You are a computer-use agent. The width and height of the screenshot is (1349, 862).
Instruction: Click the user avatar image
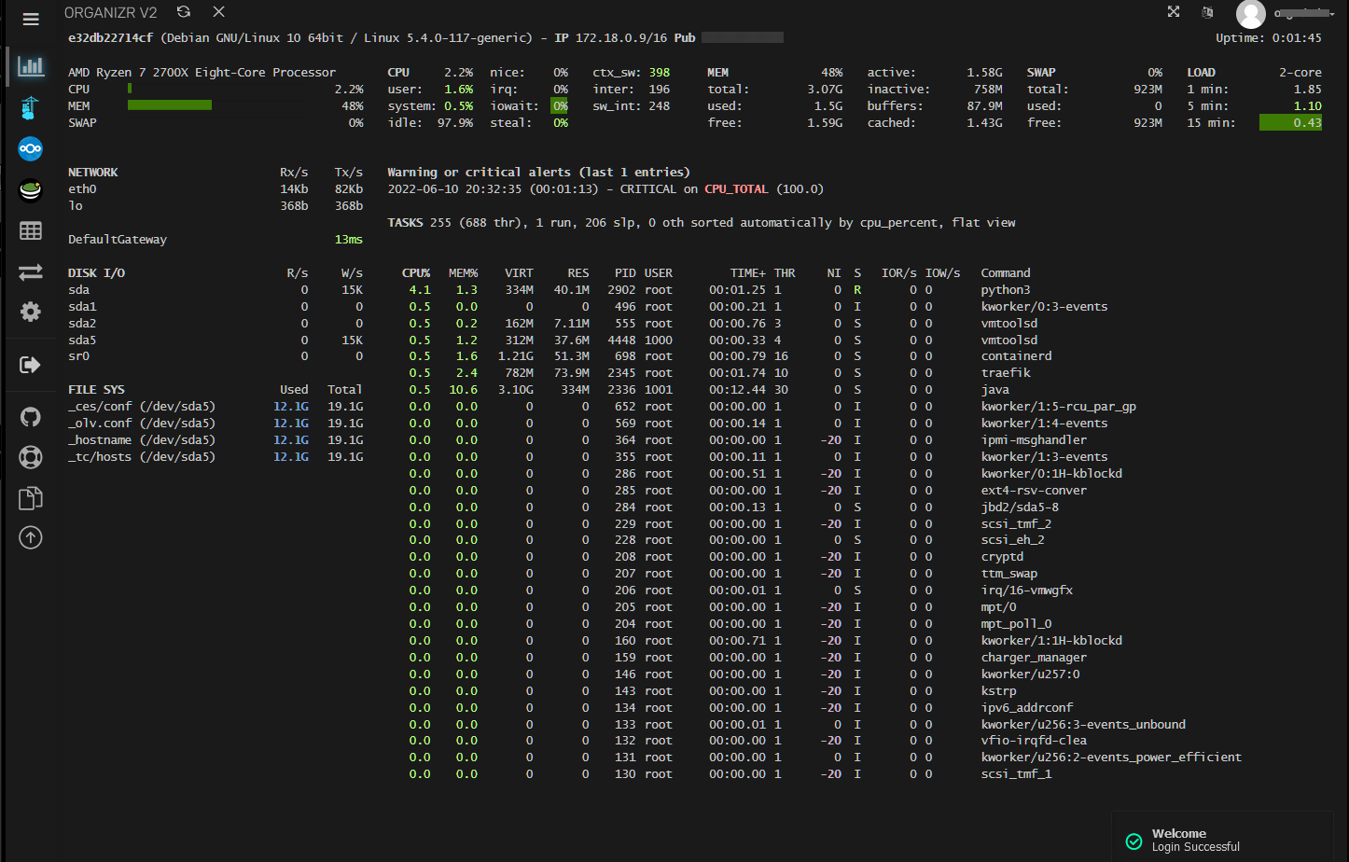coord(1250,14)
